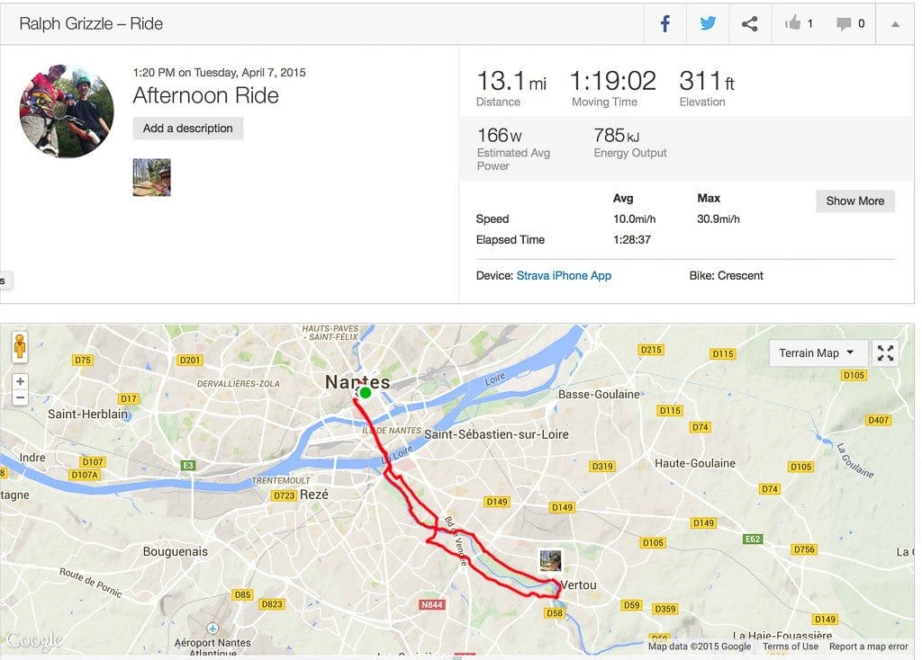Share ride on Facebook icon
The image size is (922, 660).
(x=665, y=24)
